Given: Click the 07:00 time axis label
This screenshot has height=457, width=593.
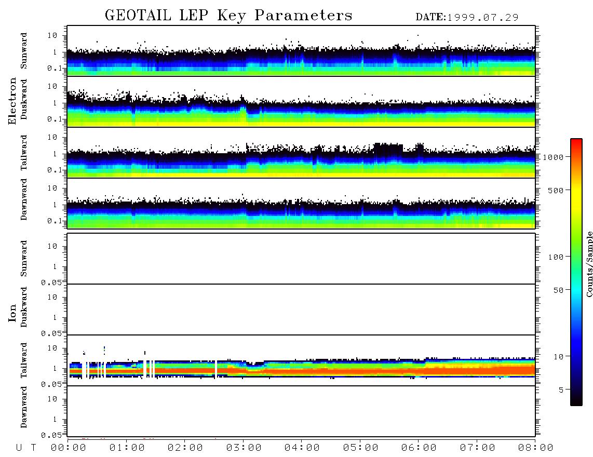Looking at the screenshot, I should pyautogui.click(x=478, y=448).
